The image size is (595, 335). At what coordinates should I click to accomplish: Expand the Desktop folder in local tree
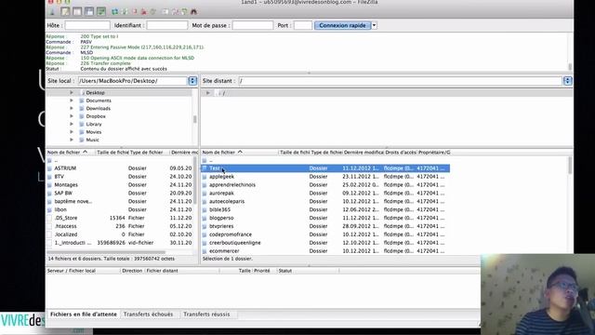[72, 93]
